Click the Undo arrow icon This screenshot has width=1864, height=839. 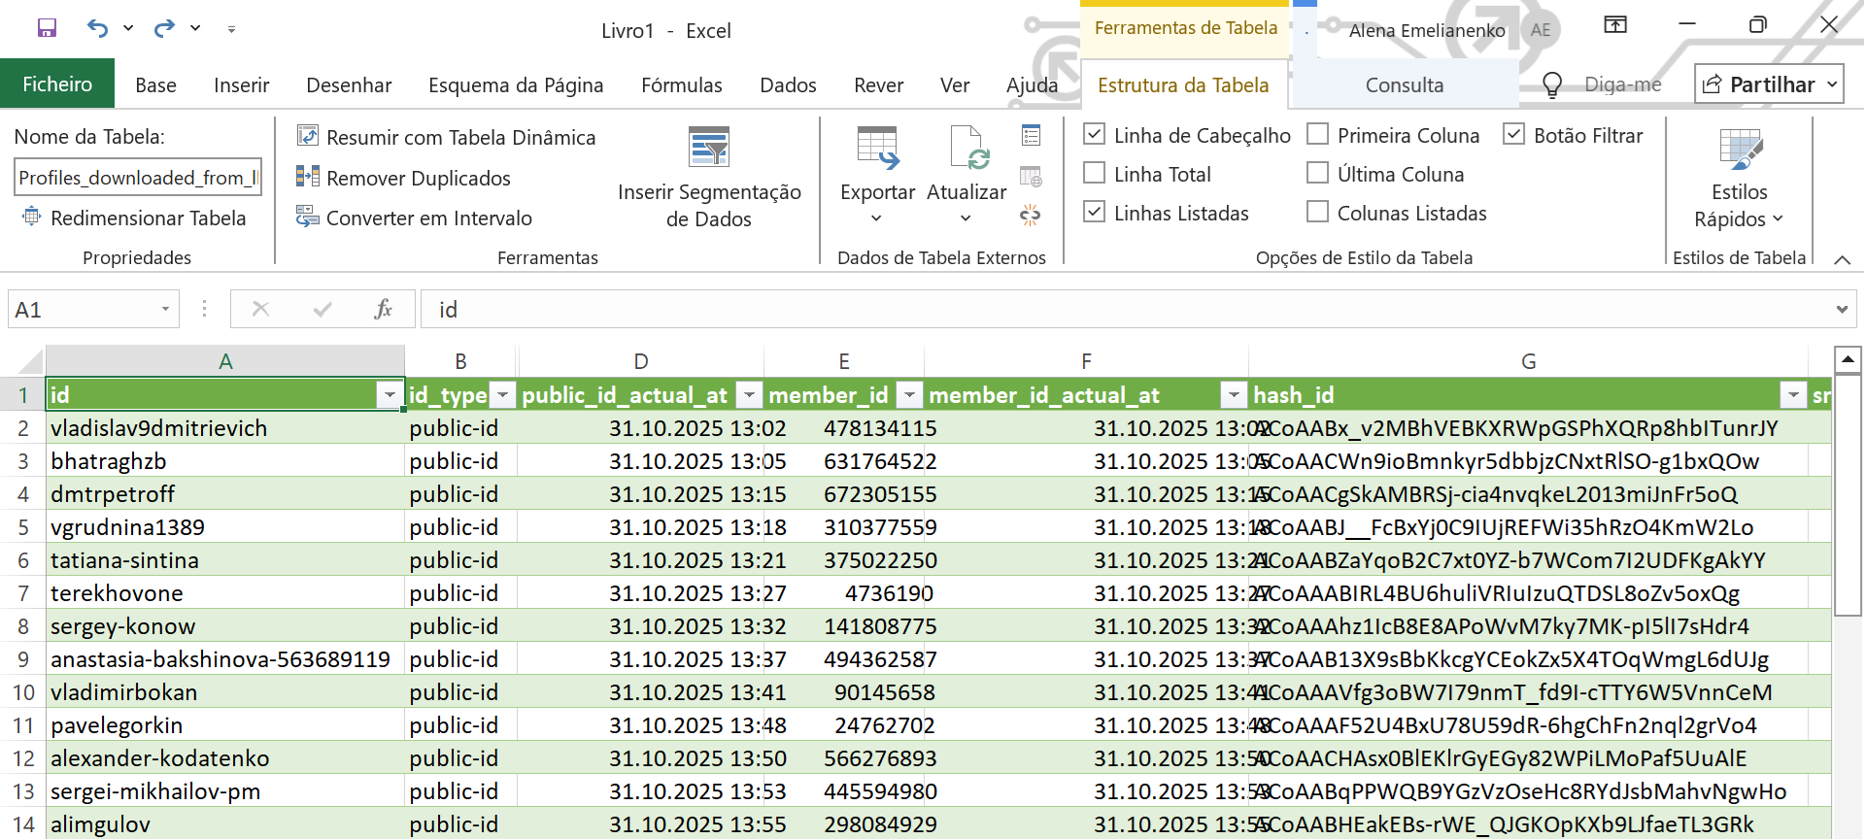(97, 28)
